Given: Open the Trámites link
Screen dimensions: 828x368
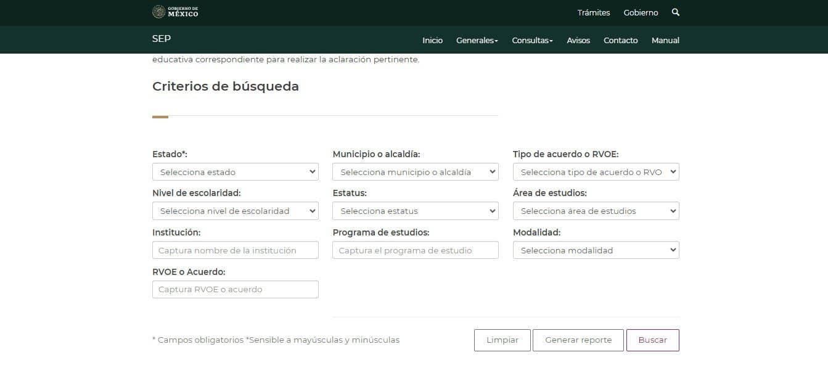Looking at the screenshot, I should point(594,12).
